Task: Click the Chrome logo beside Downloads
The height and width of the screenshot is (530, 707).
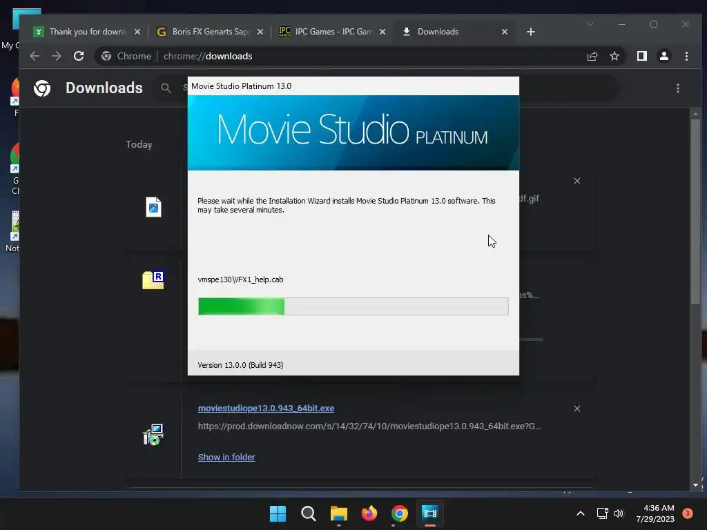Action: point(42,88)
